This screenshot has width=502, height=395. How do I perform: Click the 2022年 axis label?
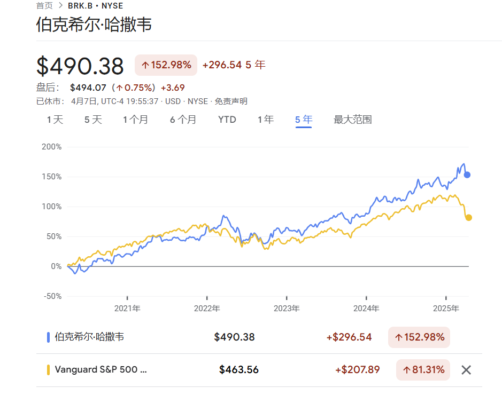coord(207,309)
